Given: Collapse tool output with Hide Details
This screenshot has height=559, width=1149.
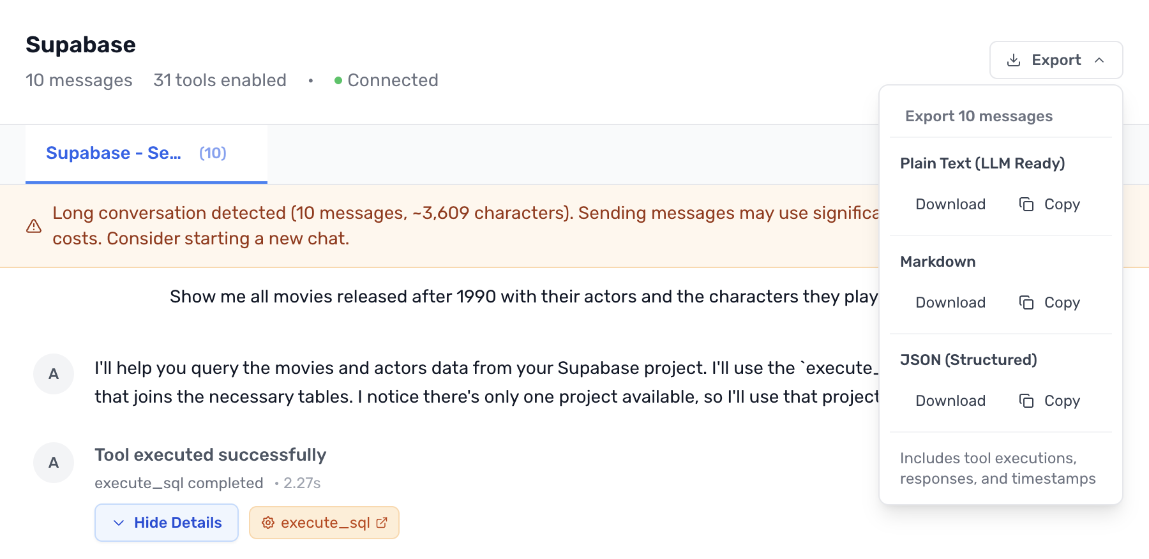Looking at the screenshot, I should [x=167, y=523].
